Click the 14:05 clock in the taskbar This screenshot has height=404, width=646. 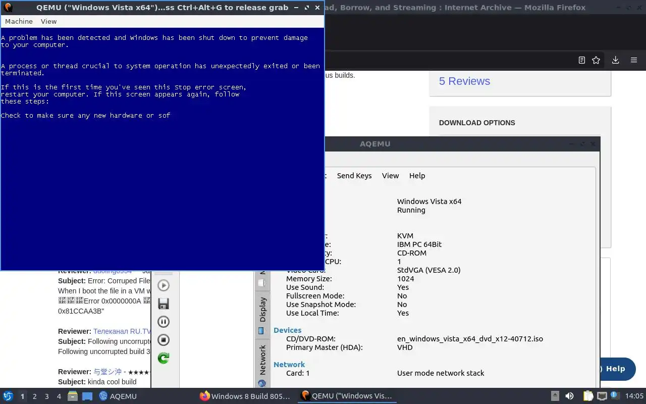click(634, 396)
